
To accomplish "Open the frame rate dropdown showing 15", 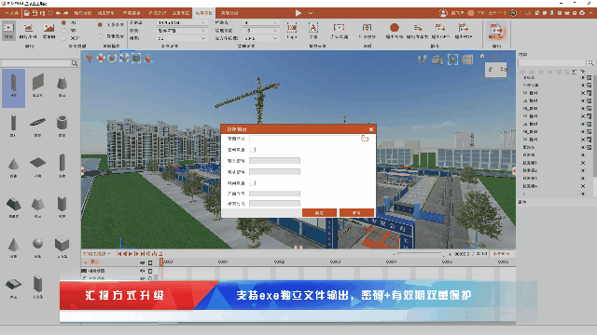I will pyautogui.click(x=261, y=31).
